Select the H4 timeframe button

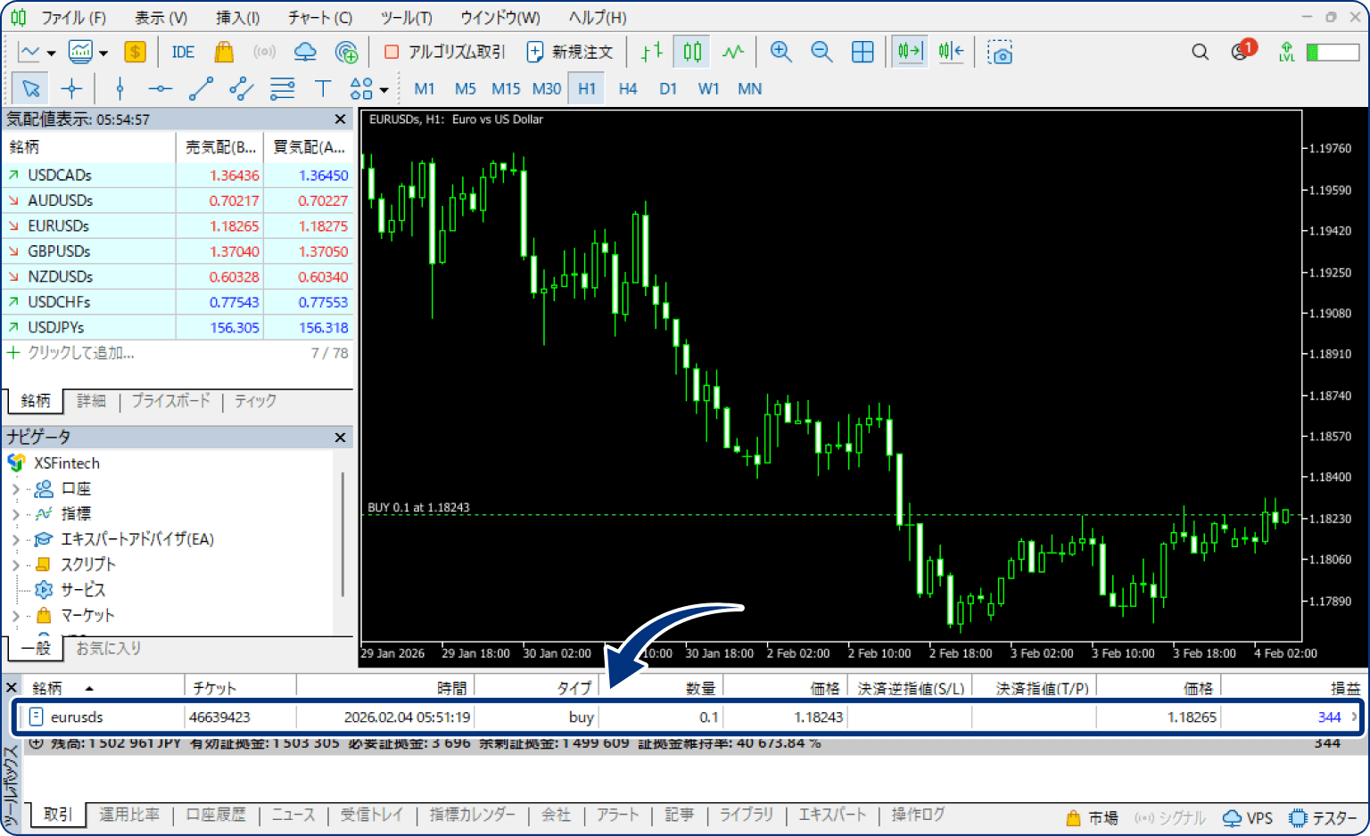pyautogui.click(x=628, y=88)
